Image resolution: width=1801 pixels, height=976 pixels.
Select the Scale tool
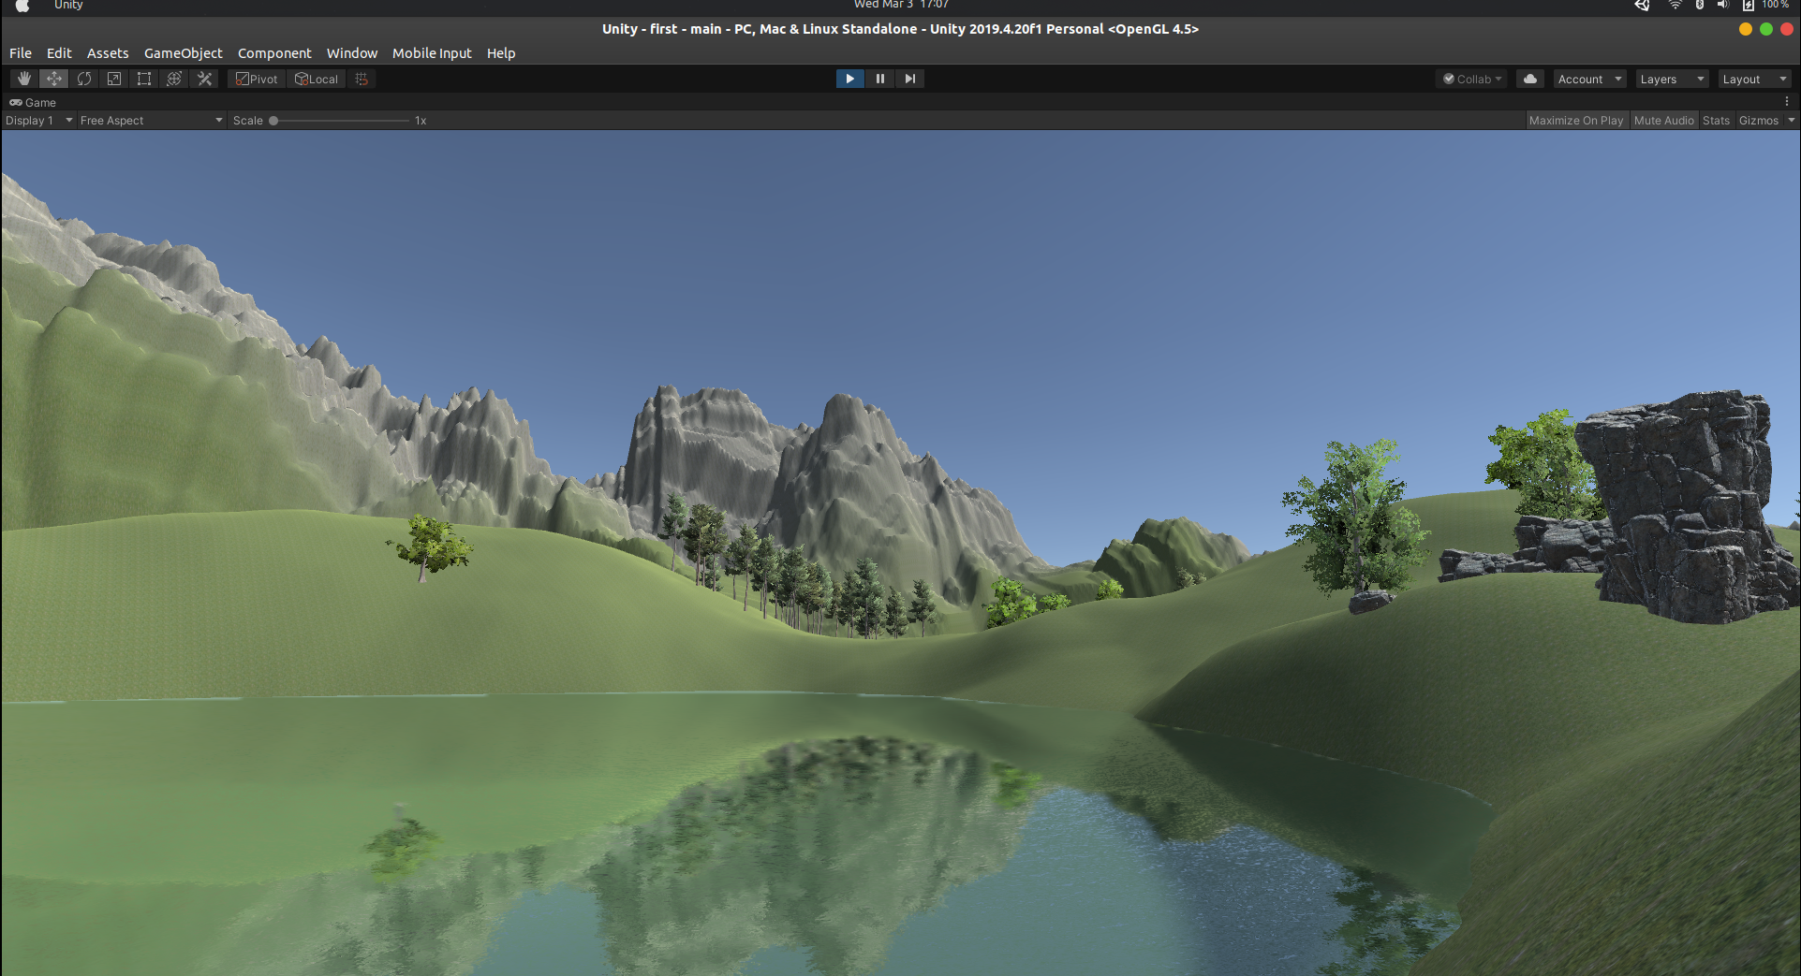click(x=114, y=79)
